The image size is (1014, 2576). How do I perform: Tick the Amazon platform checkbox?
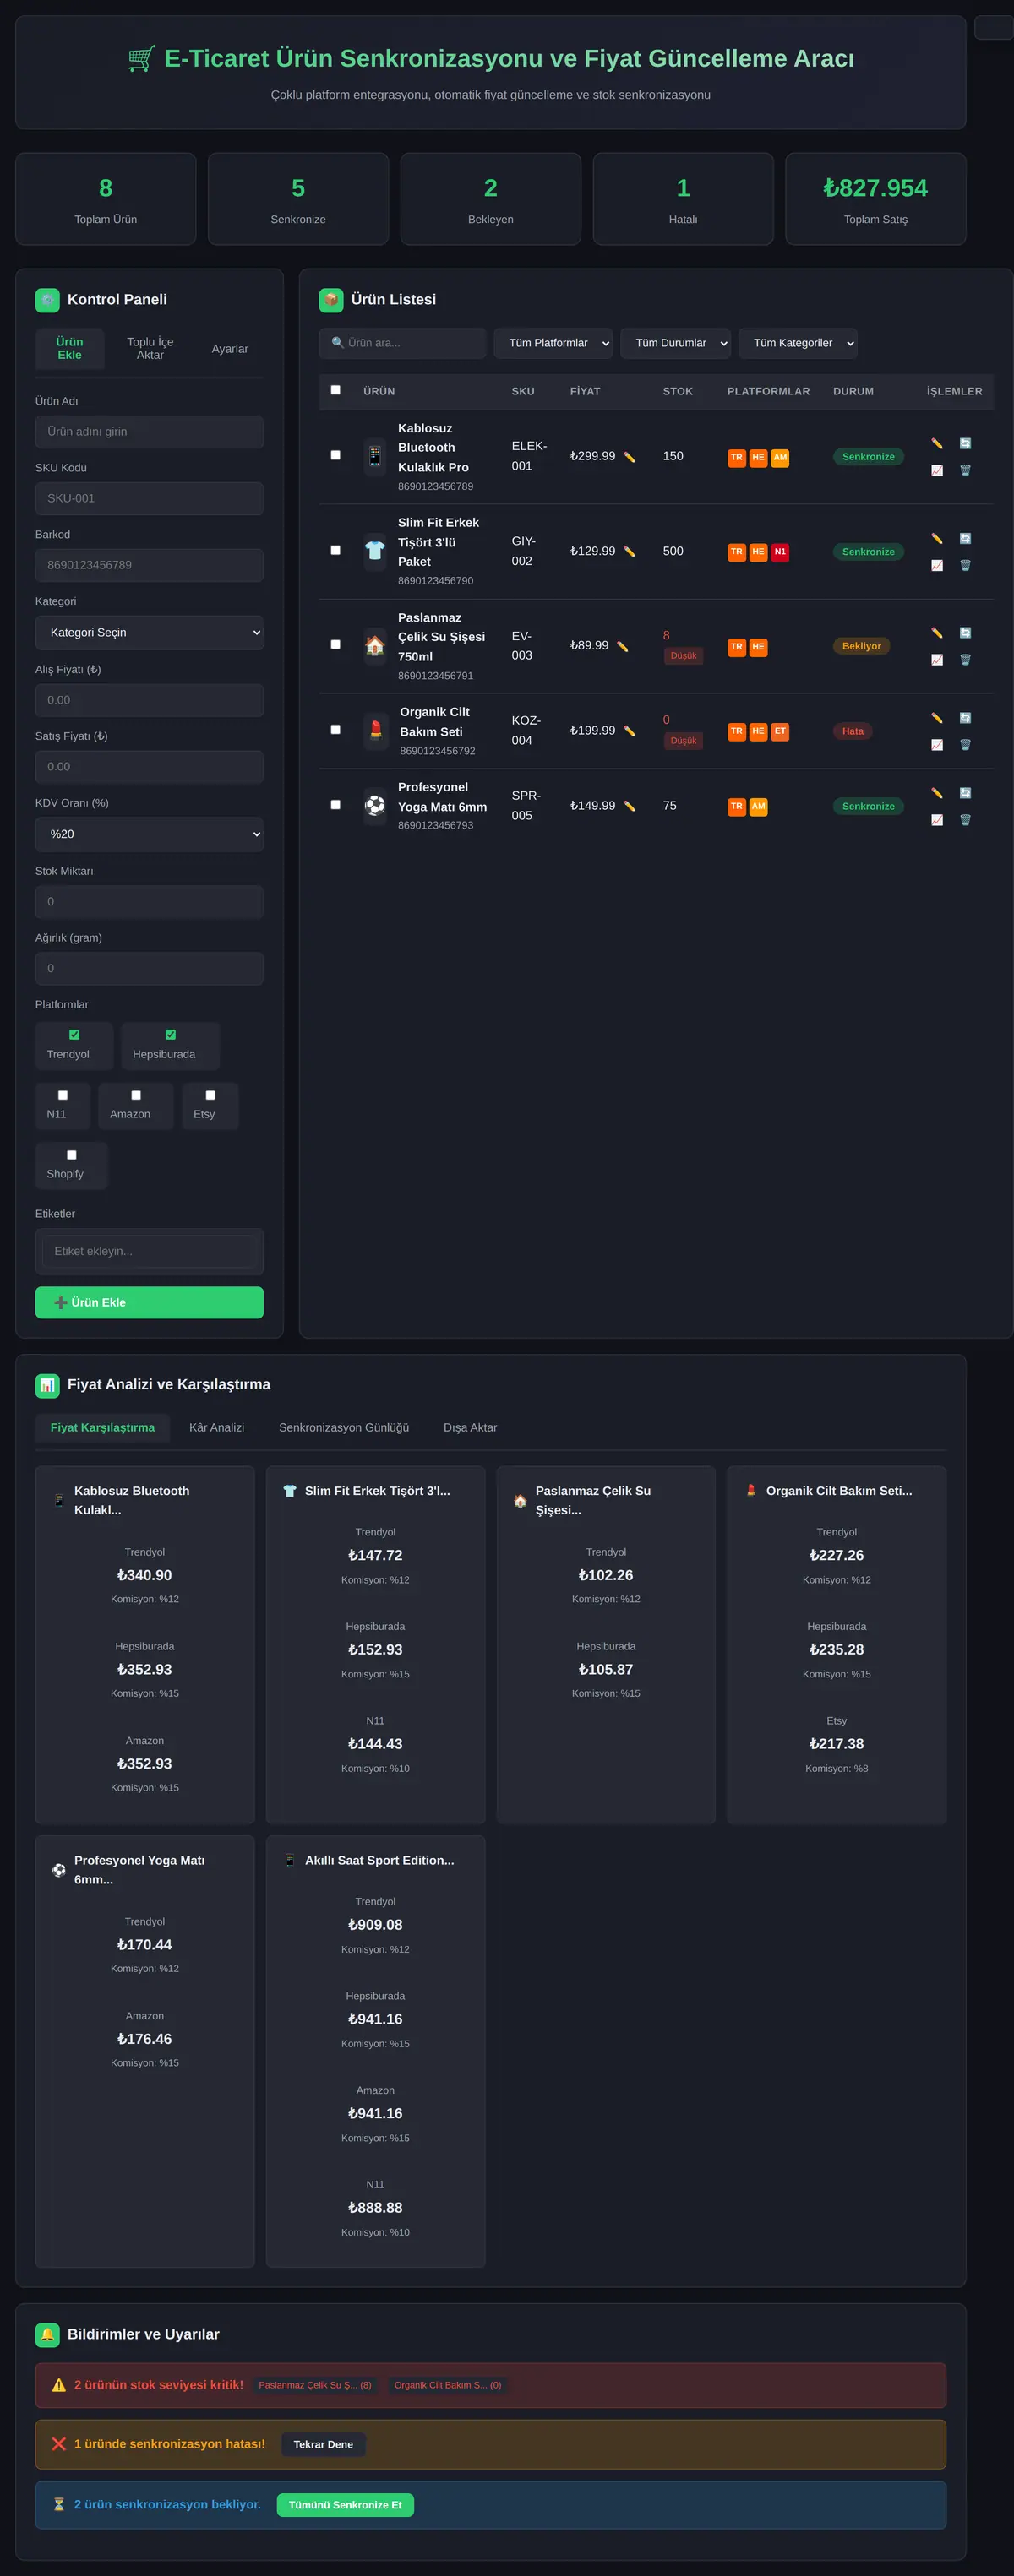(136, 1095)
